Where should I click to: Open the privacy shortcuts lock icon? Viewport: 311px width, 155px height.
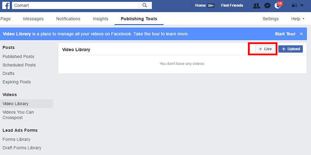tap(294, 5)
